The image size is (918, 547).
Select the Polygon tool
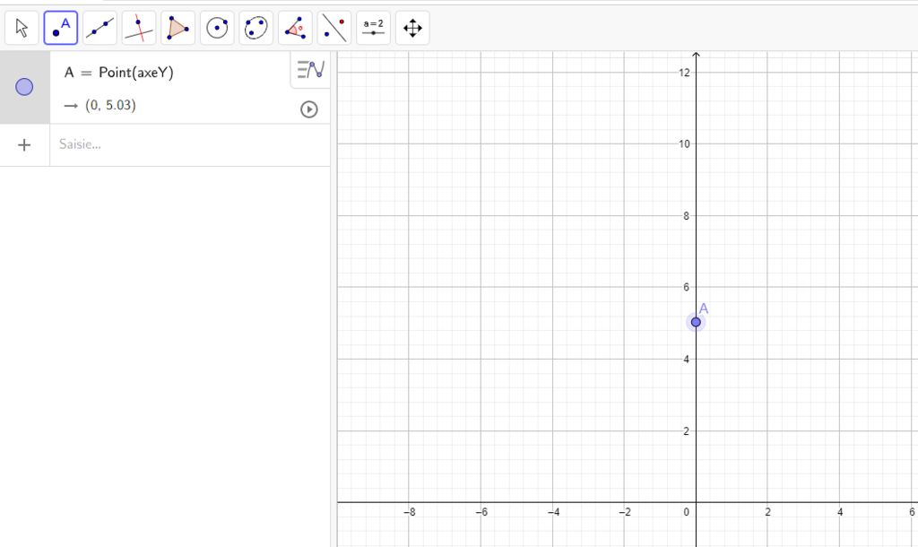click(178, 28)
